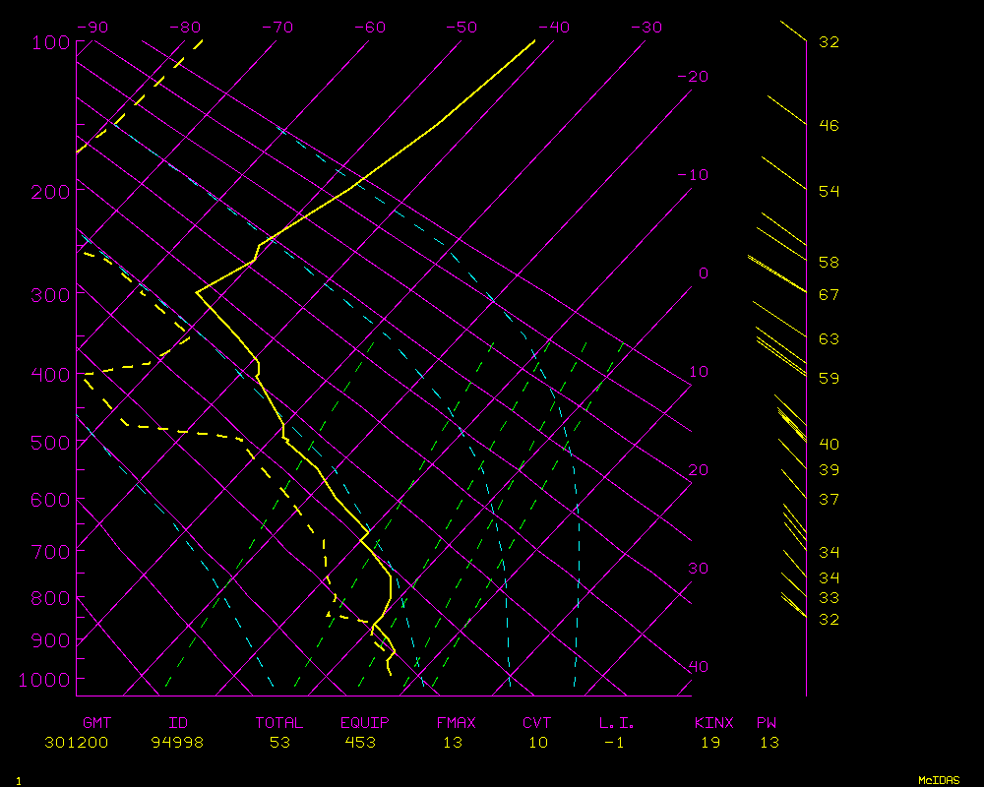Click the 0 isotherm label on right
Image resolution: width=984 pixels, height=787 pixels.
pos(703,273)
